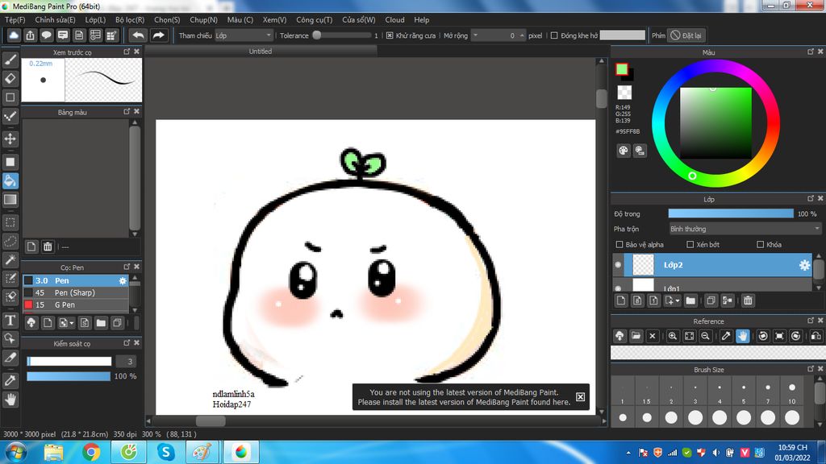Click the Đặt lại reset button
826x464 pixels.
coord(686,35)
